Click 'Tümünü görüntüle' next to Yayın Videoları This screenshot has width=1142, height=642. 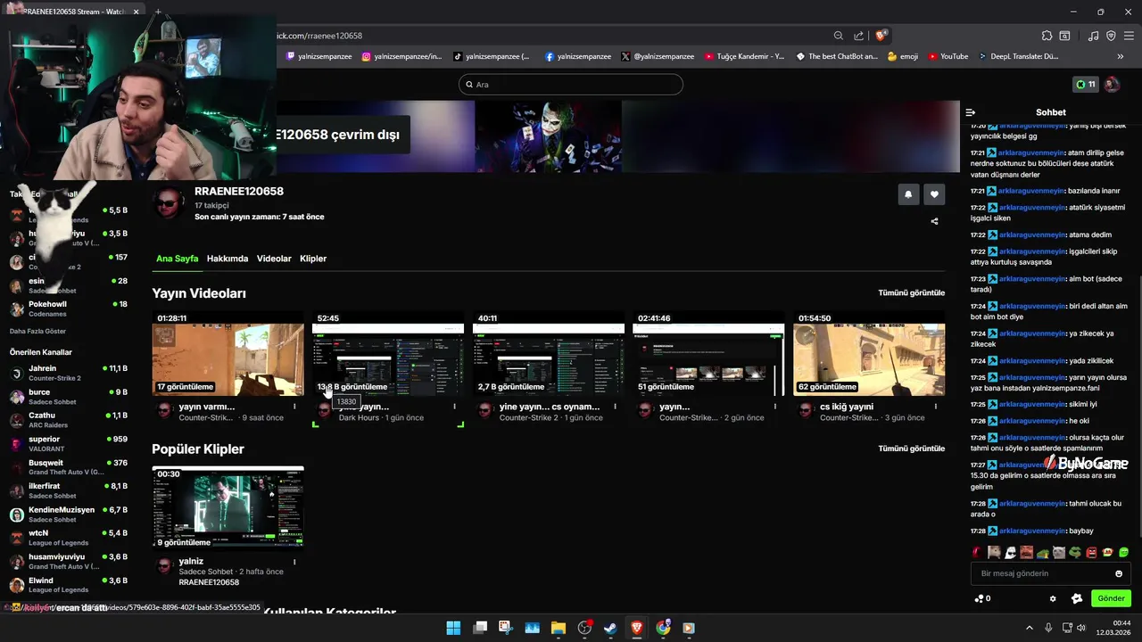tap(911, 292)
